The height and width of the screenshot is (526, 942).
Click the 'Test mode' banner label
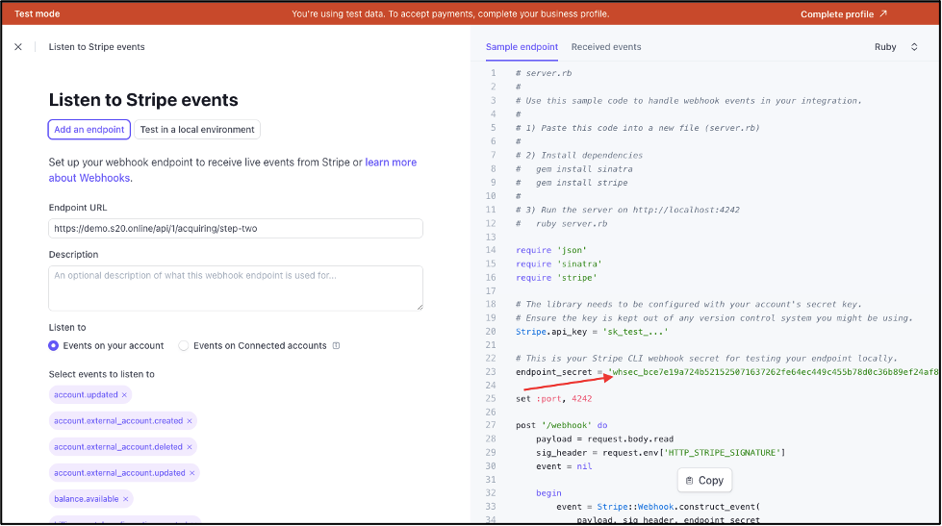pos(38,13)
